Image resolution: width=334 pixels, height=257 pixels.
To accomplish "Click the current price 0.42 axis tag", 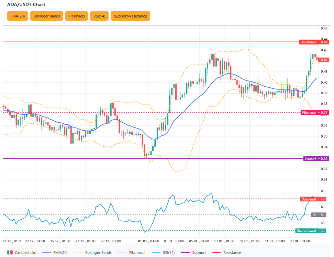I will coord(324,60).
